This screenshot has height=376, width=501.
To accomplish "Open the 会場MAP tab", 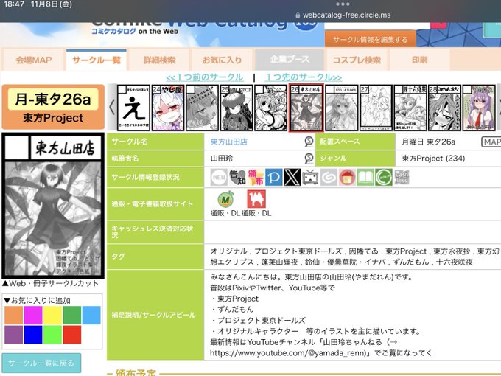I will point(34,60).
